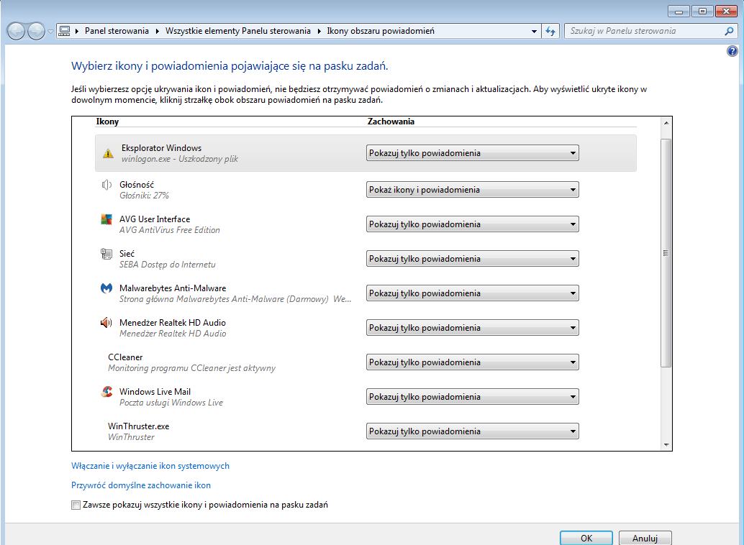Click the Malwarebytes Anti-Malware icon
The width and height of the screenshot is (744, 545).
[x=106, y=288]
